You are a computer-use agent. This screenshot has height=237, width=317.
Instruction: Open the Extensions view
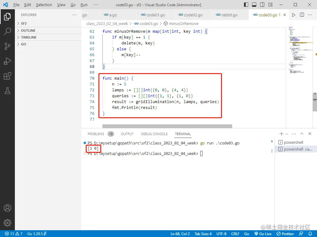[7, 76]
